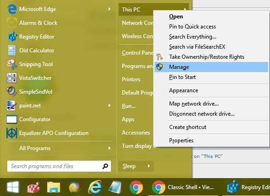This screenshot has height=196, width=270.
Task: Open the shutdown options arrow beside Sleep
Action: coord(149,166)
